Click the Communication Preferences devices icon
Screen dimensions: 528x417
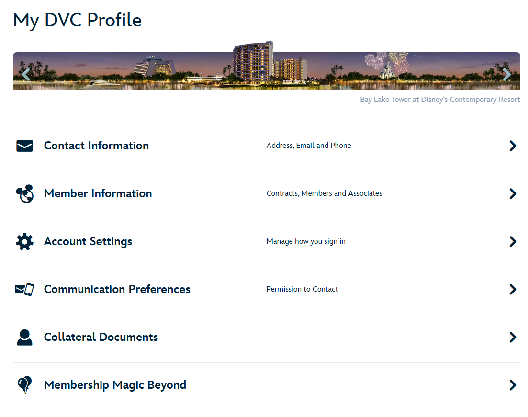click(24, 289)
